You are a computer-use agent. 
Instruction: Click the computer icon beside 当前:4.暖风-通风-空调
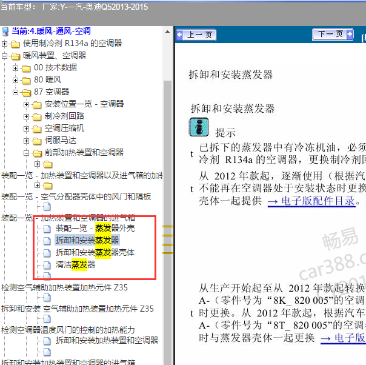pos(5,32)
